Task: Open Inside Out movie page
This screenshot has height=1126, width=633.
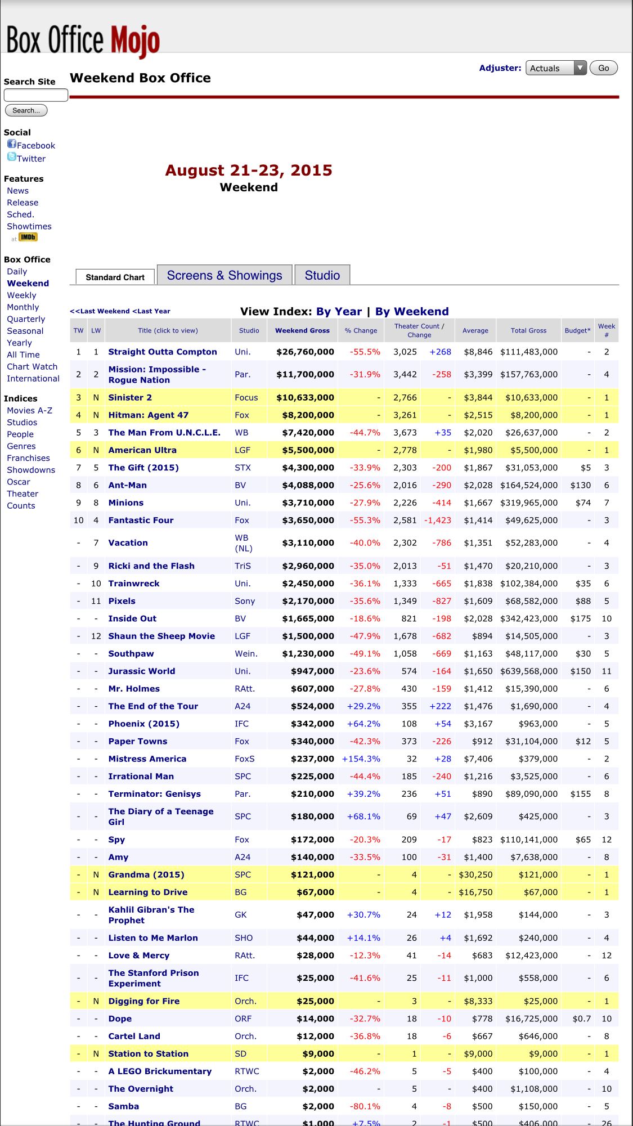Action: (132, 618)
